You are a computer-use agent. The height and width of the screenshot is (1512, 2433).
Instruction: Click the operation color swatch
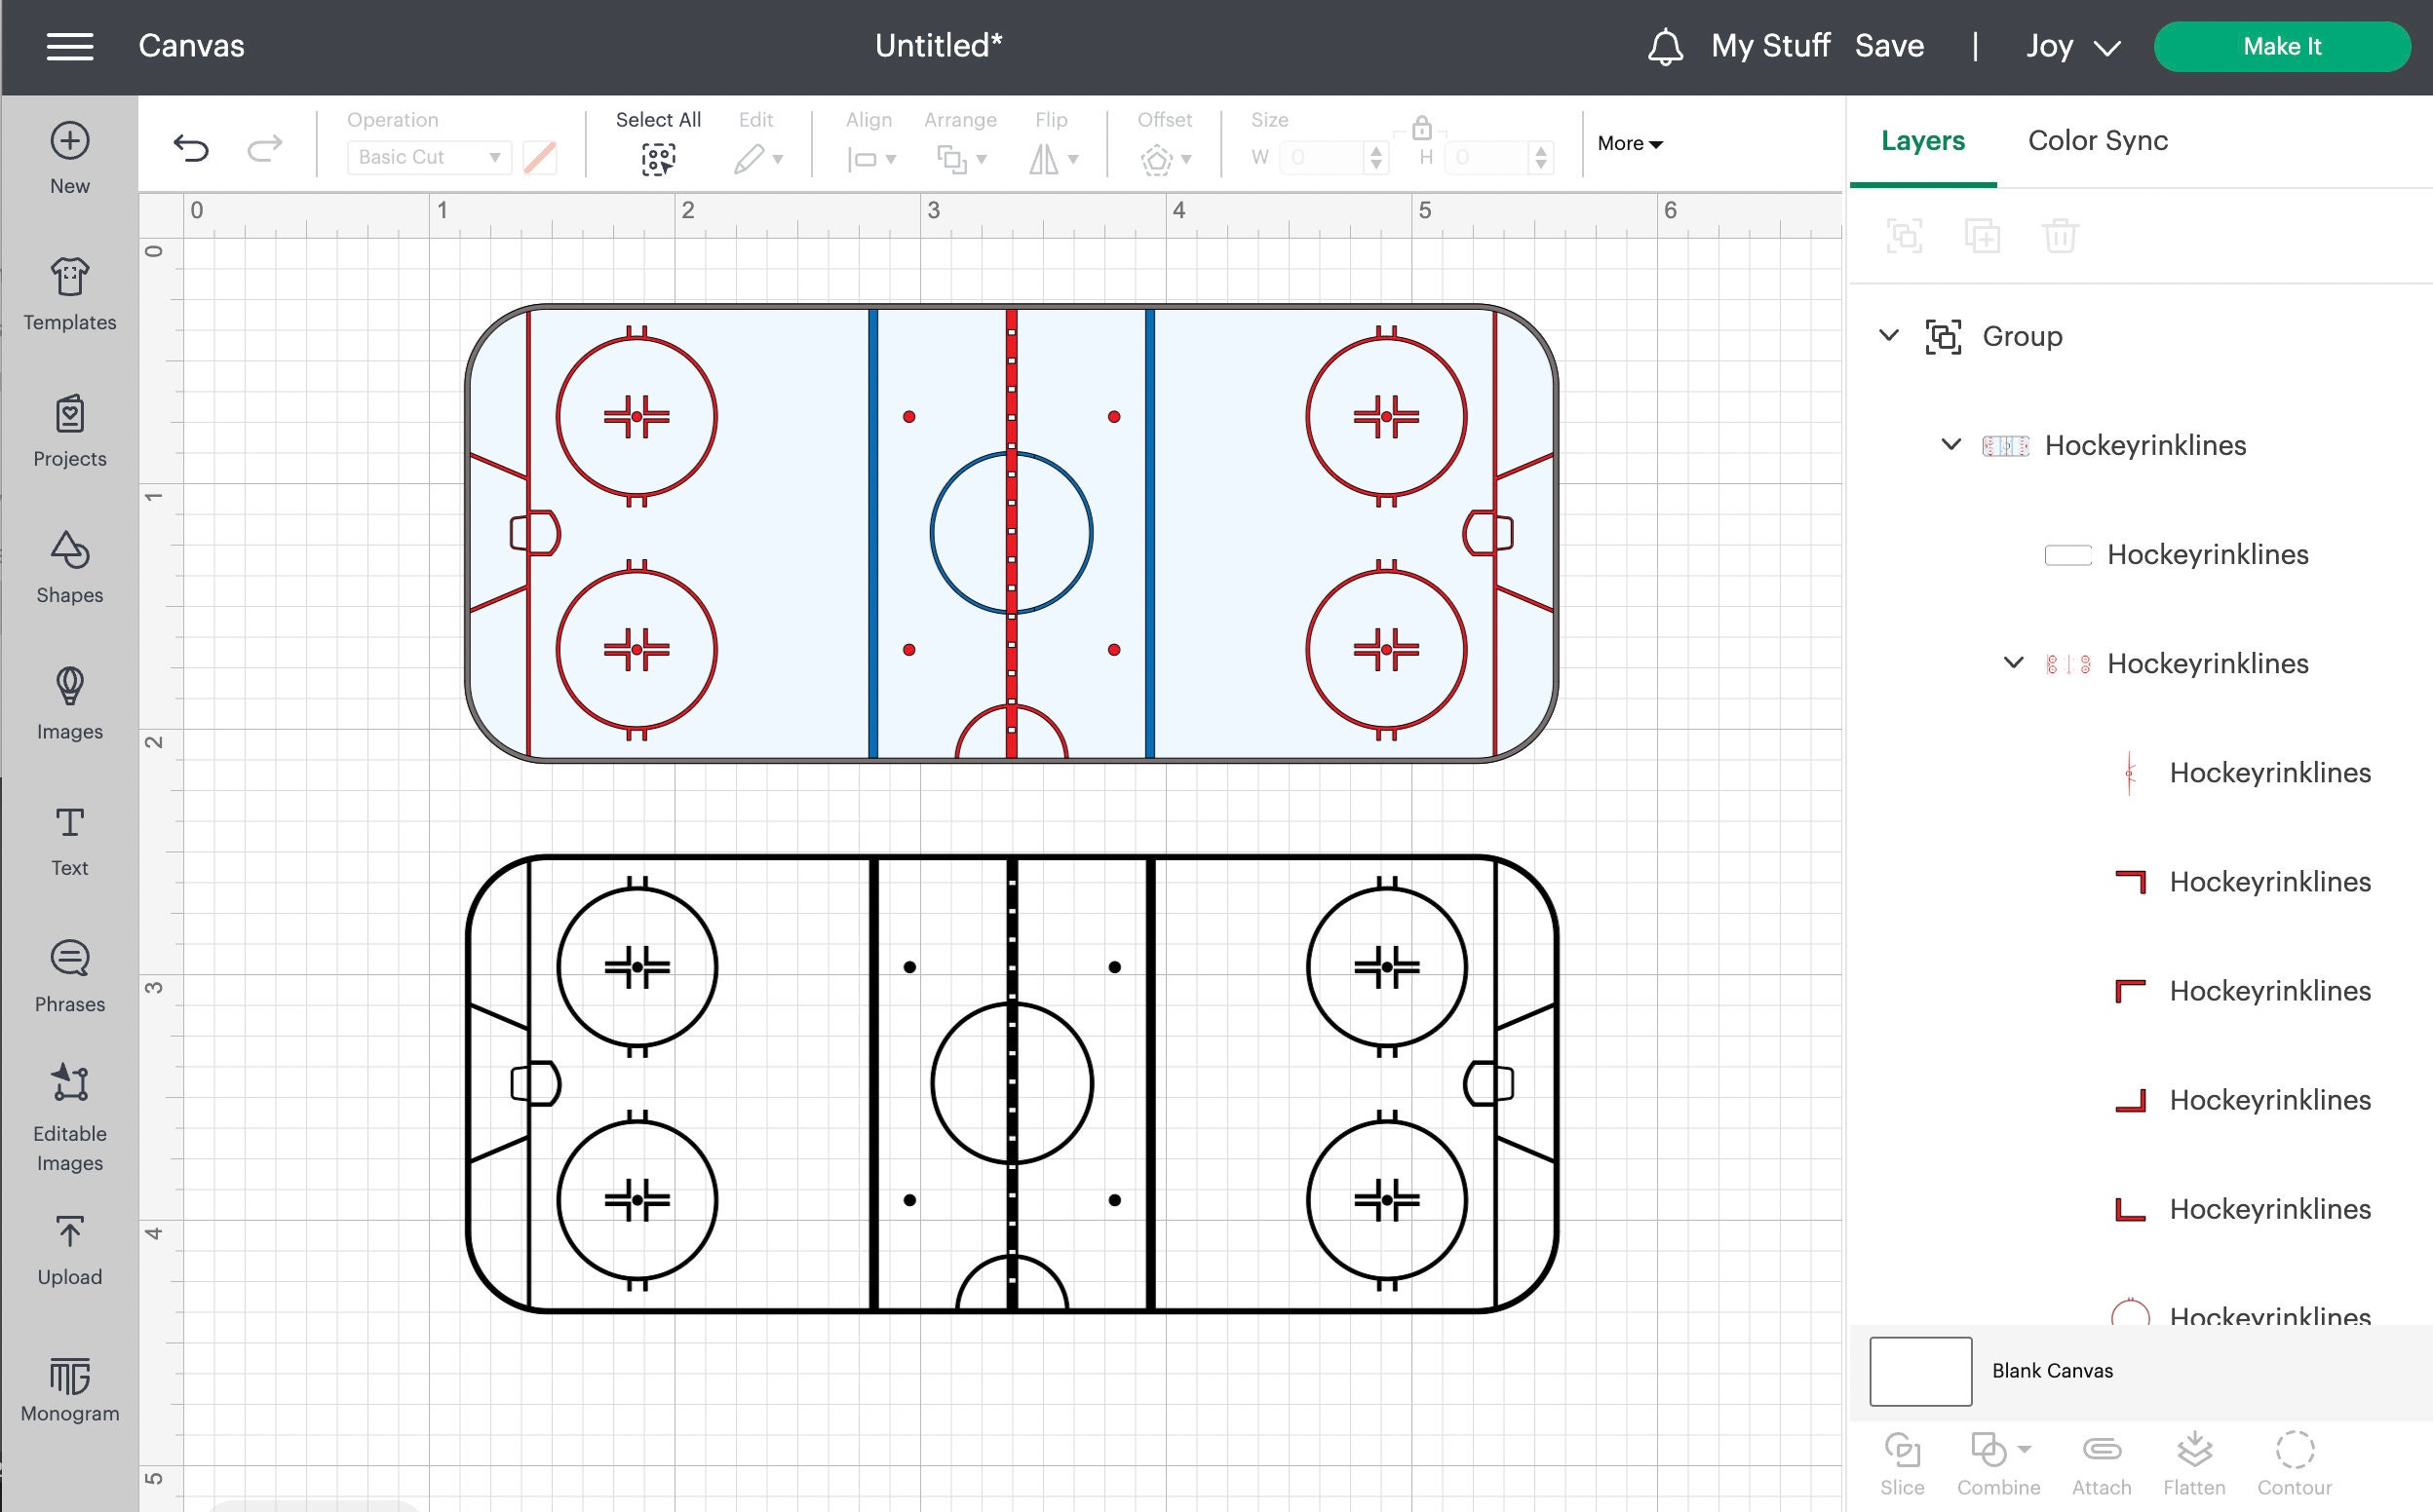pyautogui.click(x=540, y=157)
